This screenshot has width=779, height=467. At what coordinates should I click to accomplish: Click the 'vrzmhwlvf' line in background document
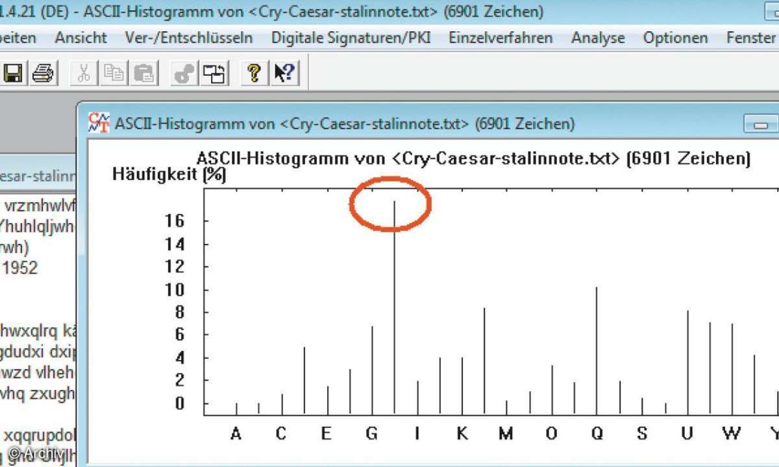click(40, 206)
